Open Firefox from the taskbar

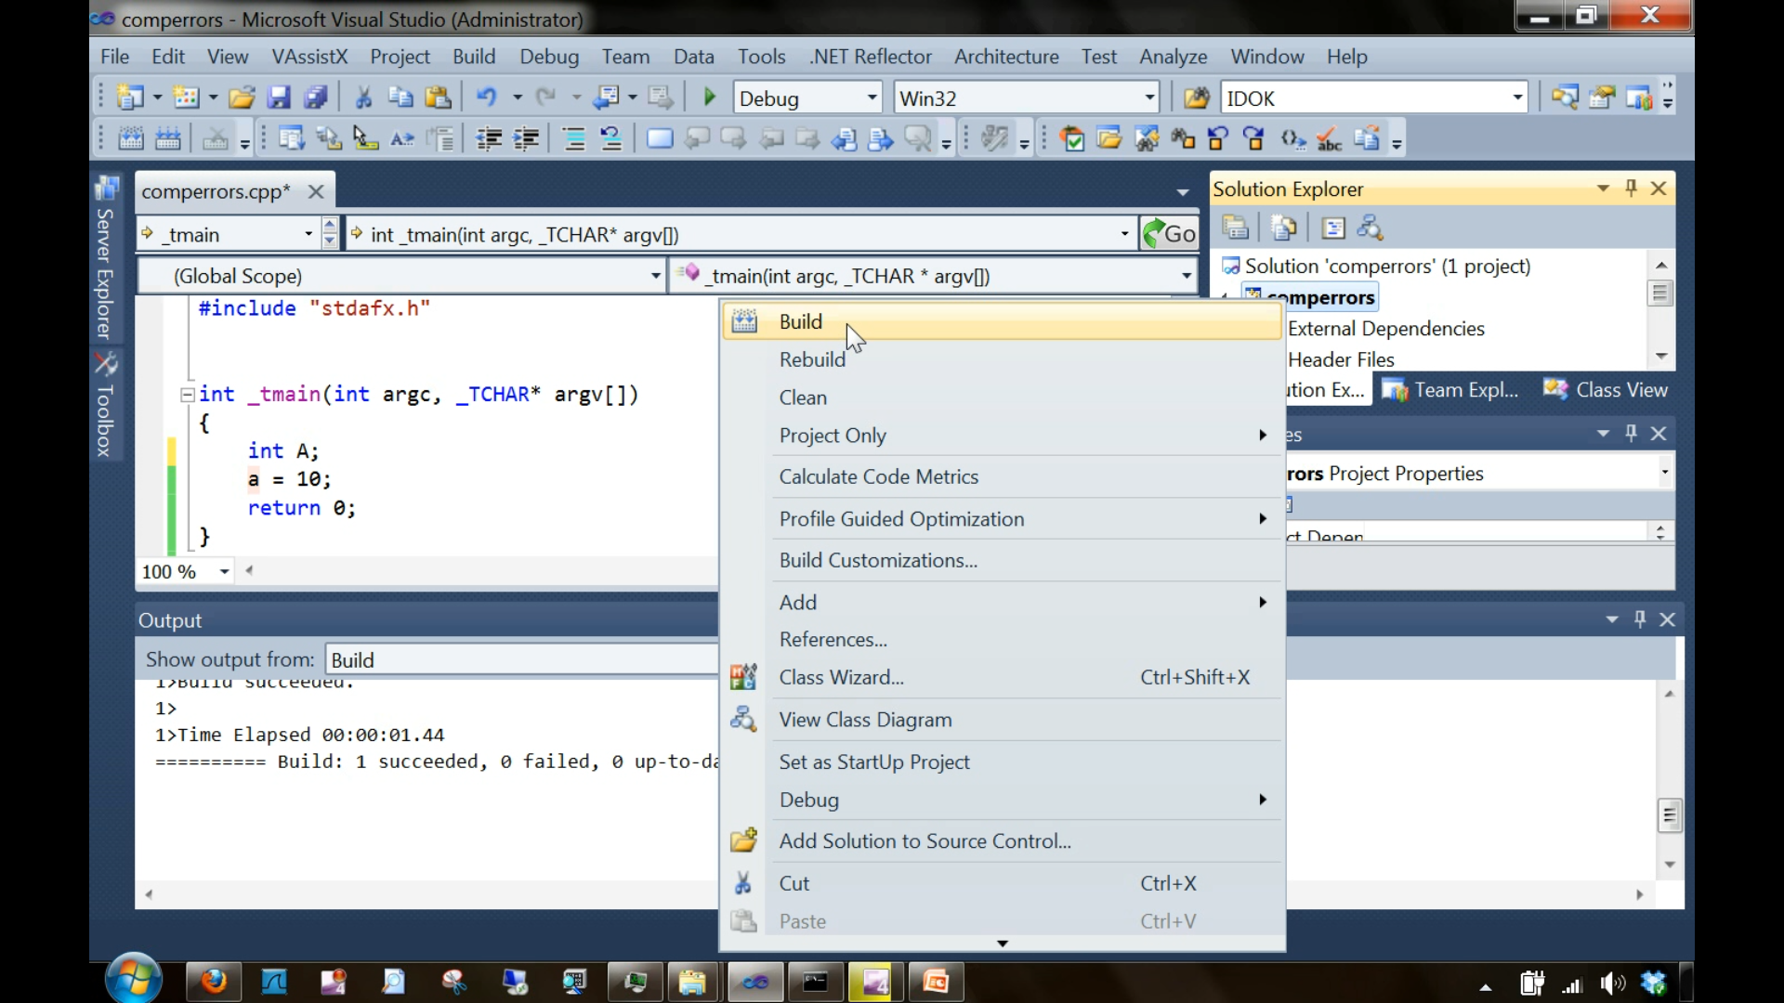(214, 982)
